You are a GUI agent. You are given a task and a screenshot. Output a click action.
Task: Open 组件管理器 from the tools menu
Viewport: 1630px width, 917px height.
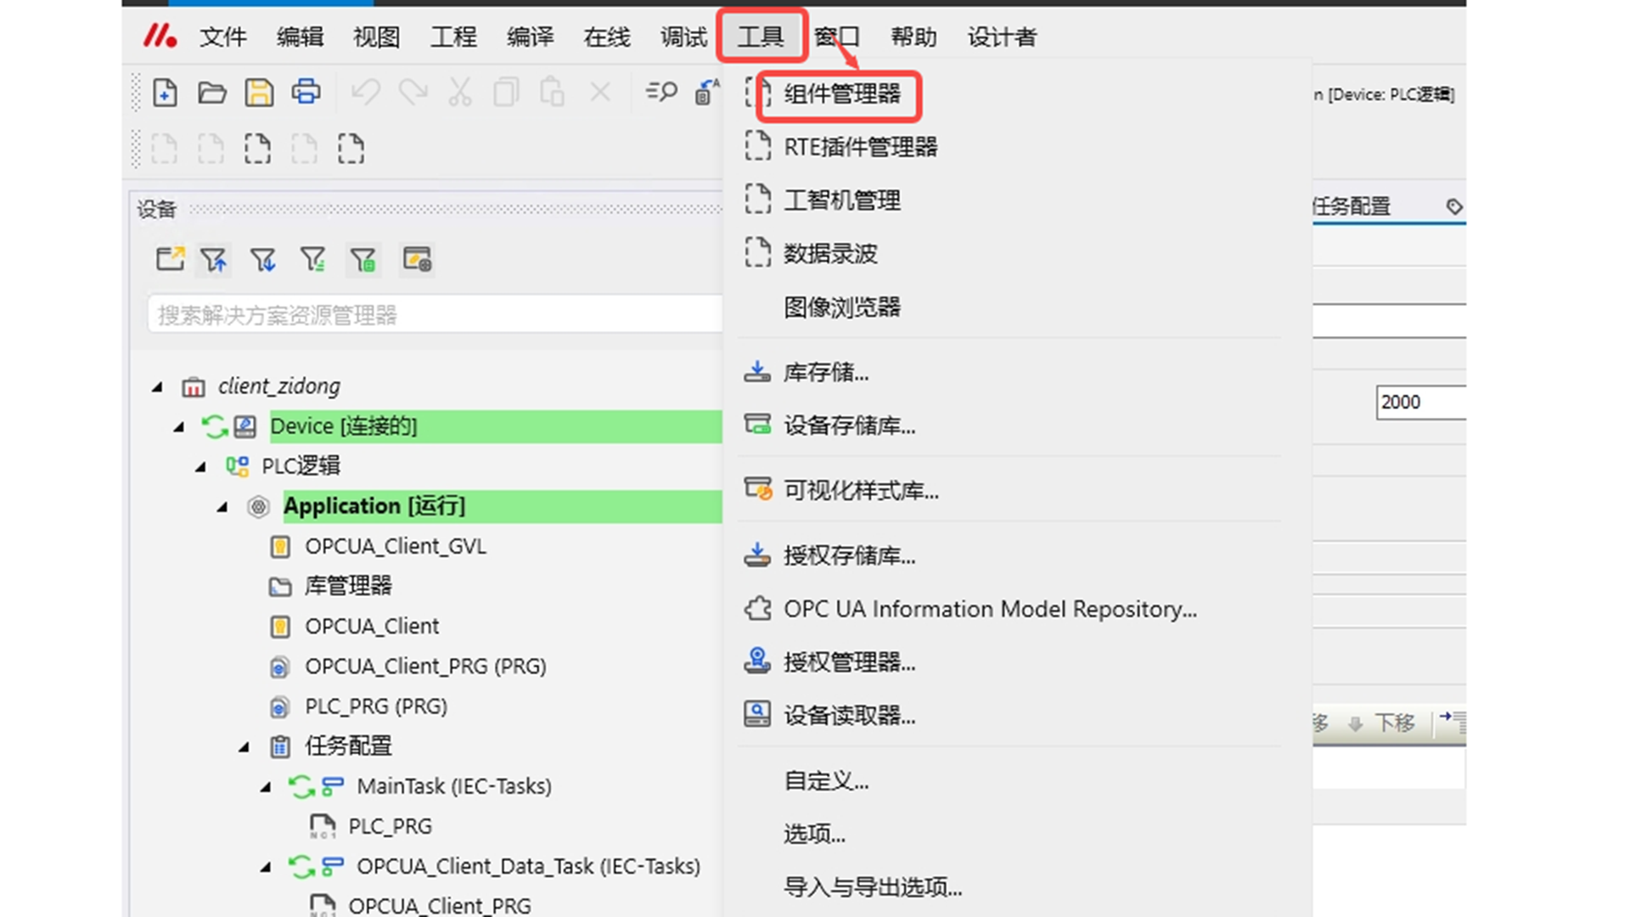[840, 94]
